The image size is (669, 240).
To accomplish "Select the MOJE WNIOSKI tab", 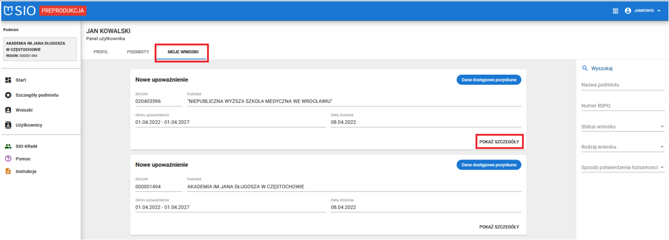I will [x=183, y=52].
